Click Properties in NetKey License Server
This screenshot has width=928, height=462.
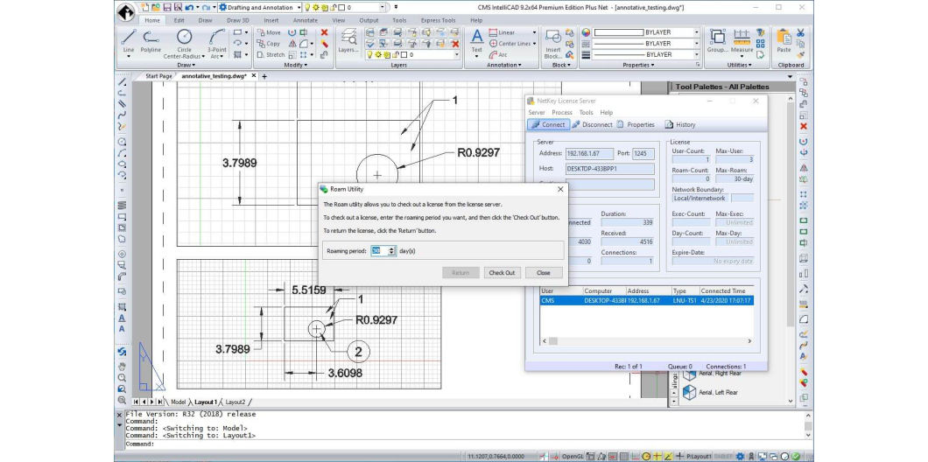pos(636,125)
